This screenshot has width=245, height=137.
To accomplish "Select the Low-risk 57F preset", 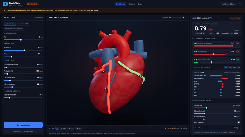I will [x=23, y=24].
